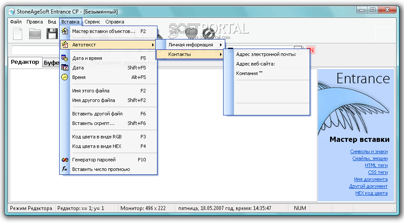
Task: Click Режим Редактора in status bar
Action: 31,208
